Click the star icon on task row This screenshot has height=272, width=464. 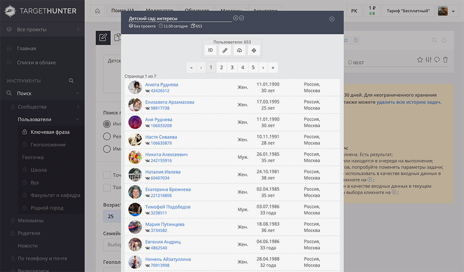(x=420, y=60)
